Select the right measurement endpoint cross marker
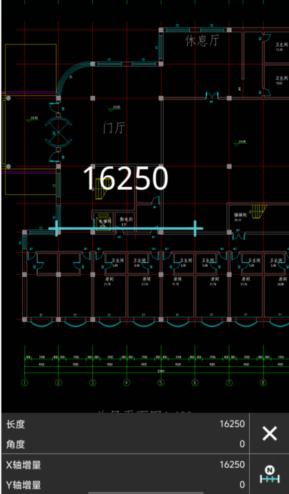 click(x=195, y=228)
